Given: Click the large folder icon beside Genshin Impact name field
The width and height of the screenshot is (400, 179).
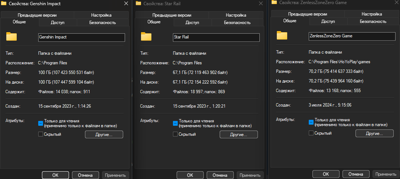Looking at the screenshot, I should coord(12,37).
